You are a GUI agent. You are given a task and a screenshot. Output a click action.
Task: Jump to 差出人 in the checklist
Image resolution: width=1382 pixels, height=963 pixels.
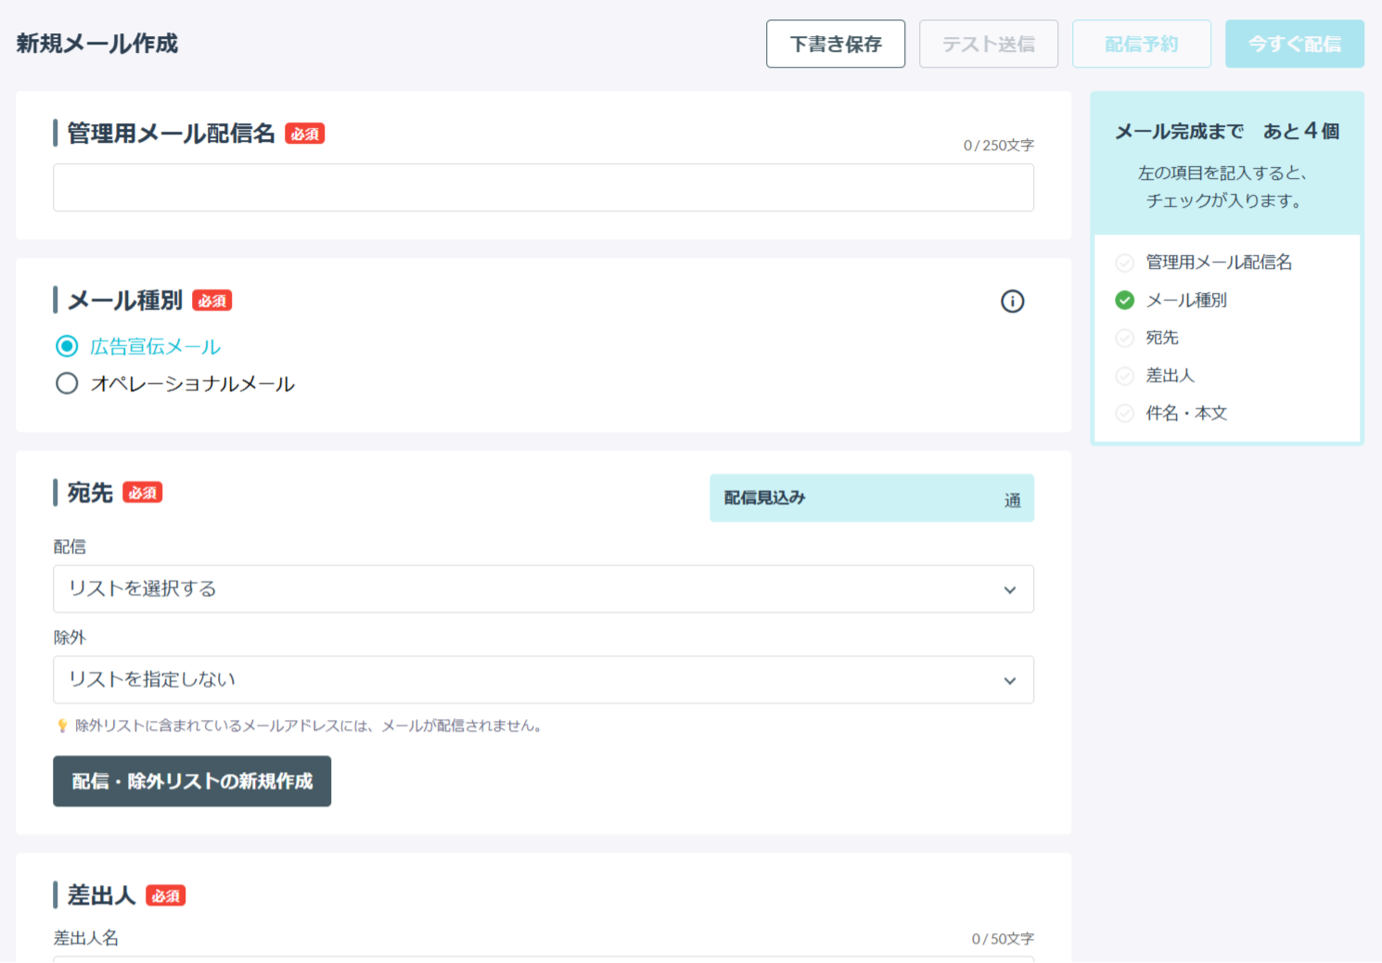[1171, 376]
